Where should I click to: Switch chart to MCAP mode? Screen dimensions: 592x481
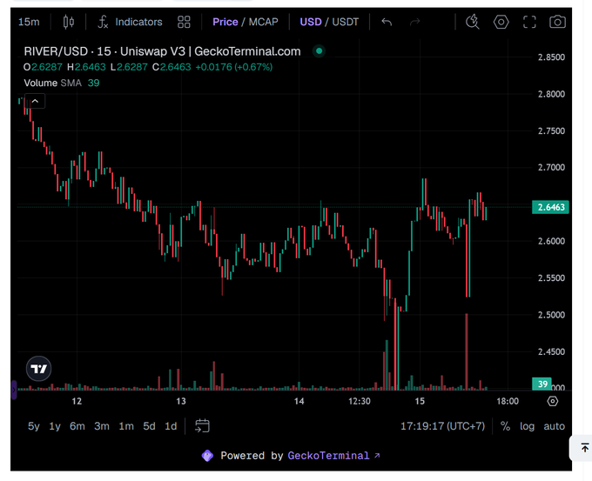pyautogui.click(x=263, y=22)
